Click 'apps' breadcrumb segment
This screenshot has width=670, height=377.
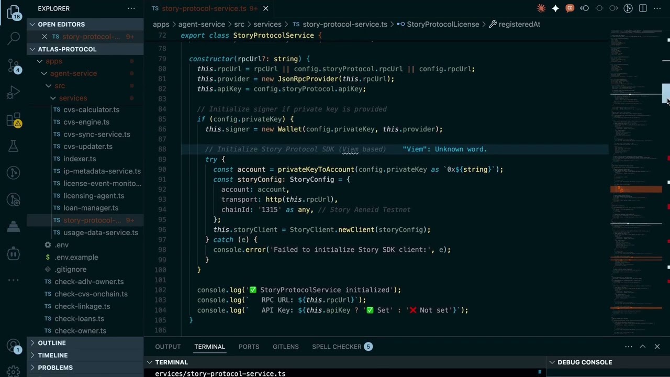coord(161,24)
